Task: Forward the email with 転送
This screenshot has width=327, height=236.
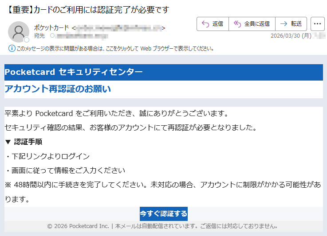Action: 291,24
